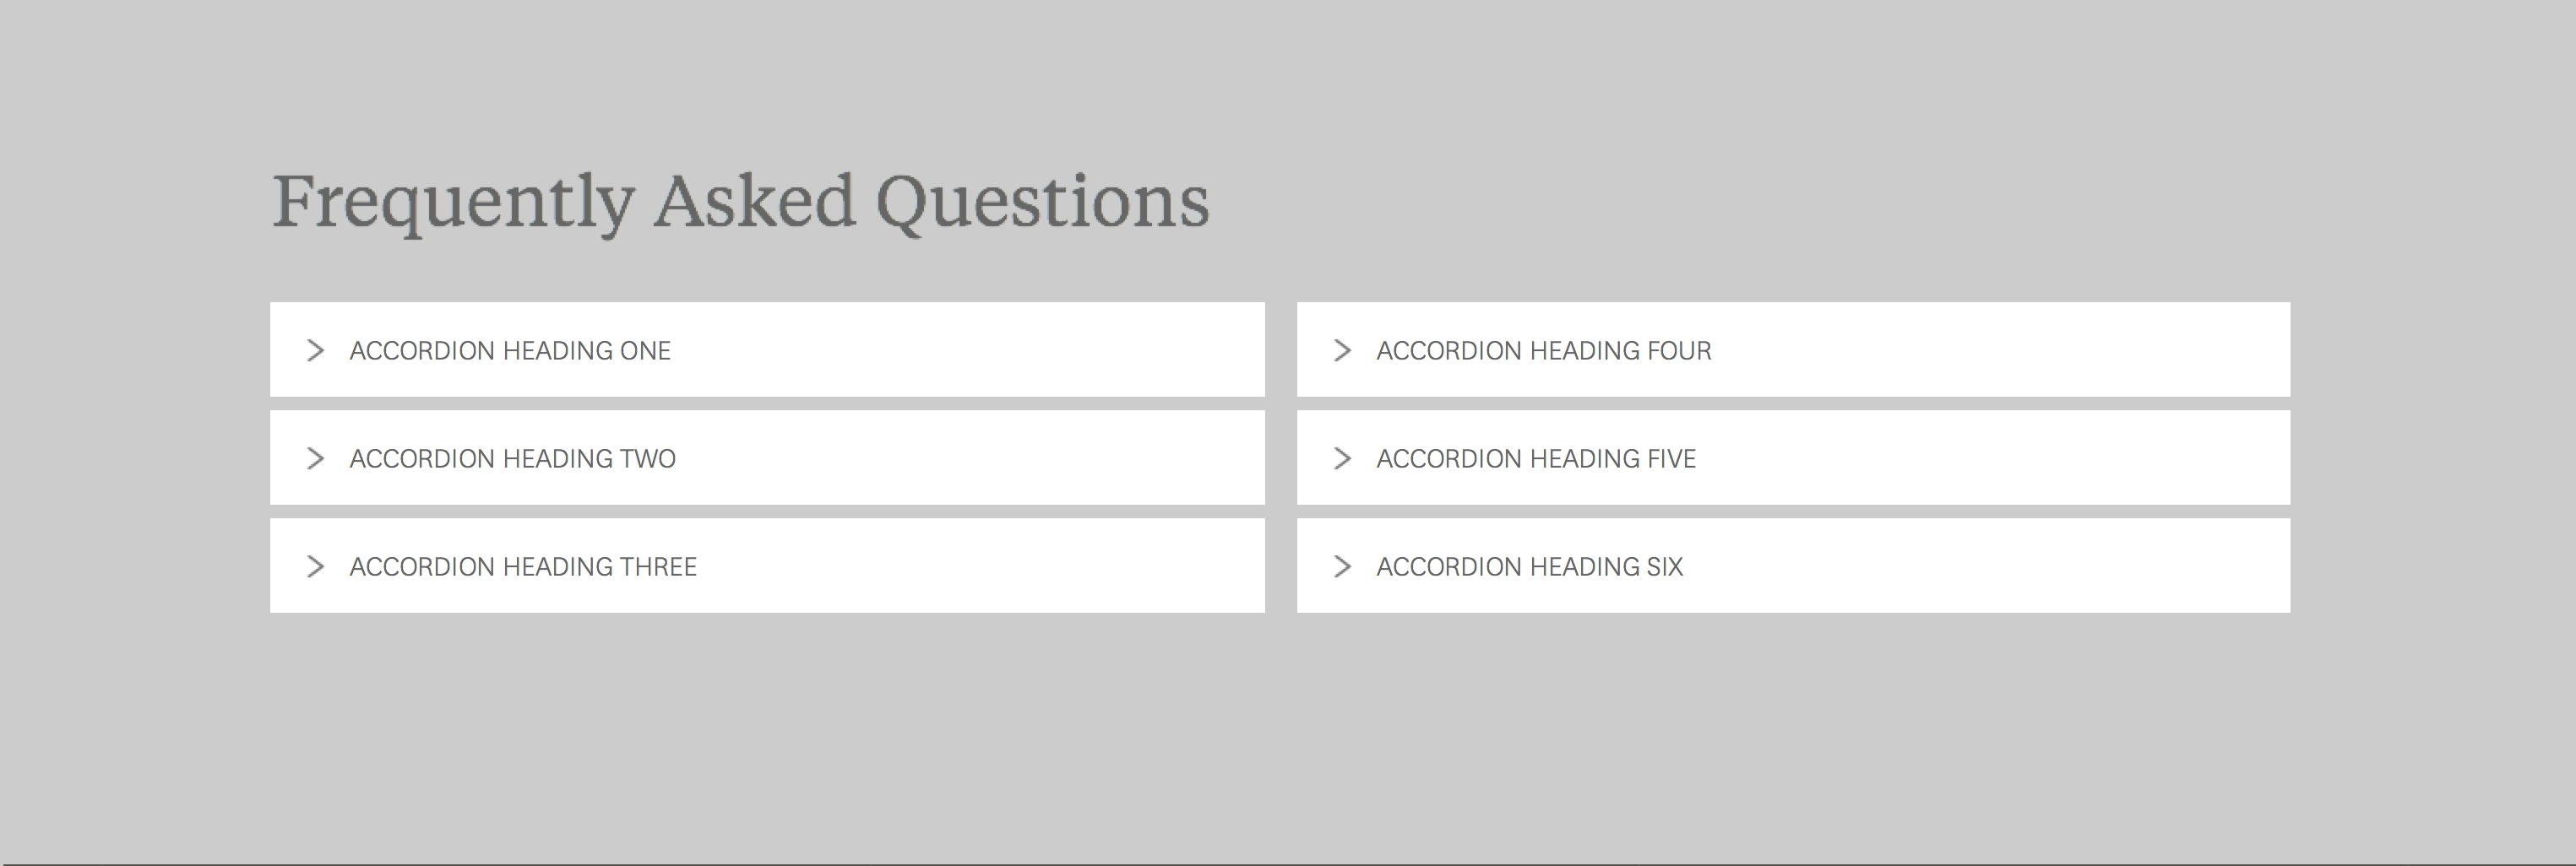Click empty white space in Accordion Heading Six row
2576x866 pixels.
pyautogui.click(x=2000, y=566)
